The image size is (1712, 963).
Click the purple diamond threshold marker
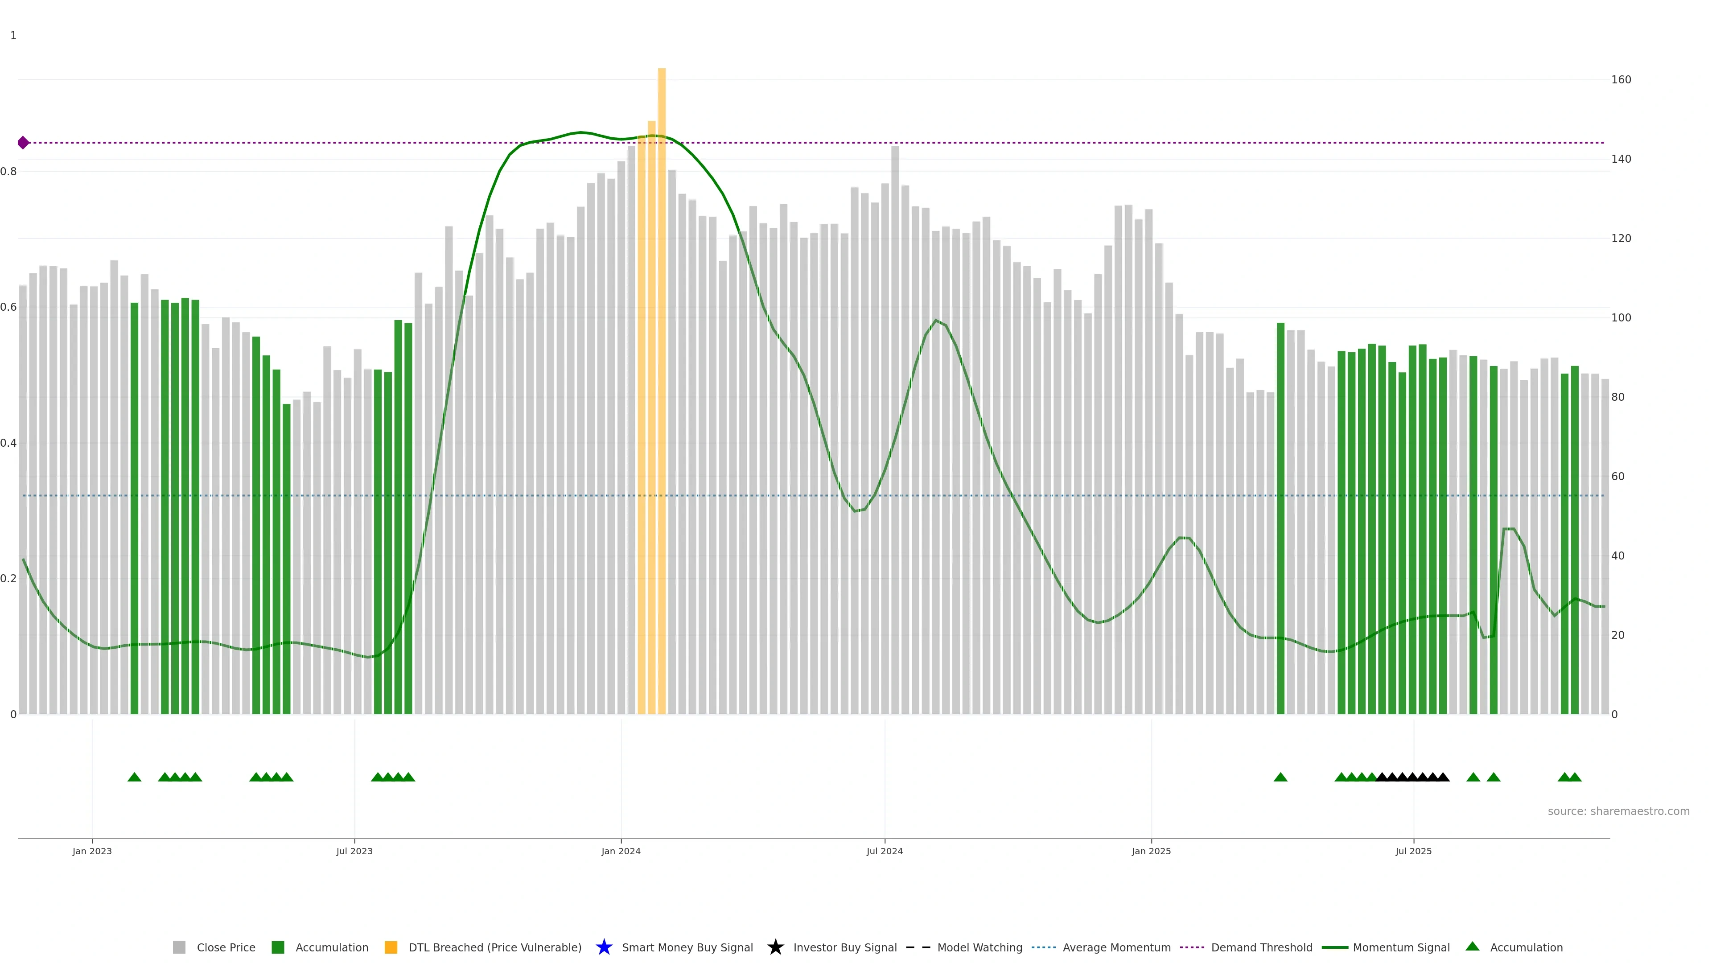point(23,142)
